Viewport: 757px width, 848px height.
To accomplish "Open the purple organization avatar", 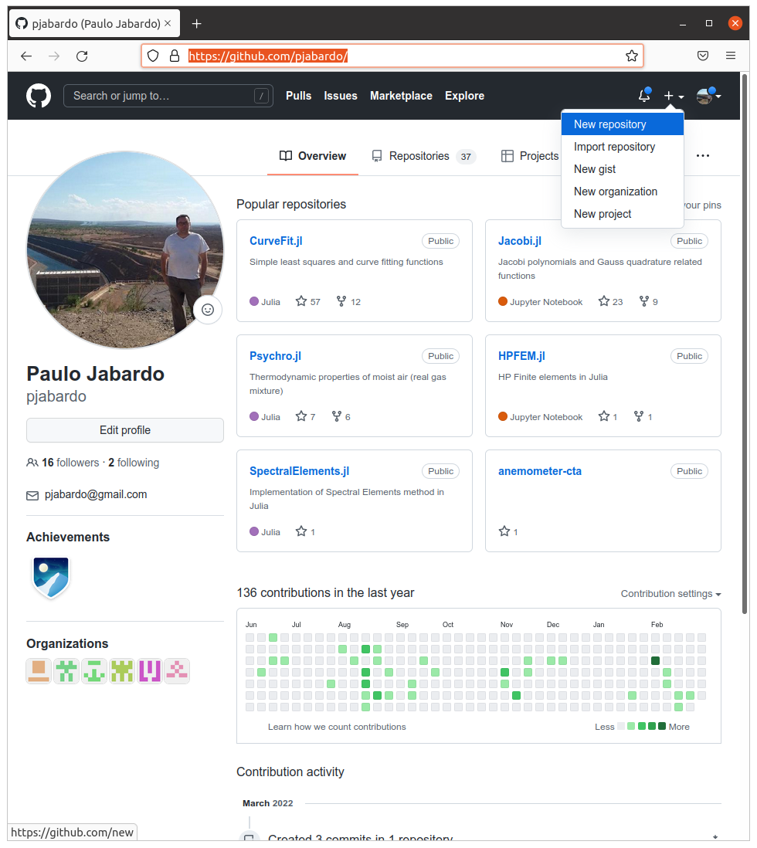I will (150, 671).
